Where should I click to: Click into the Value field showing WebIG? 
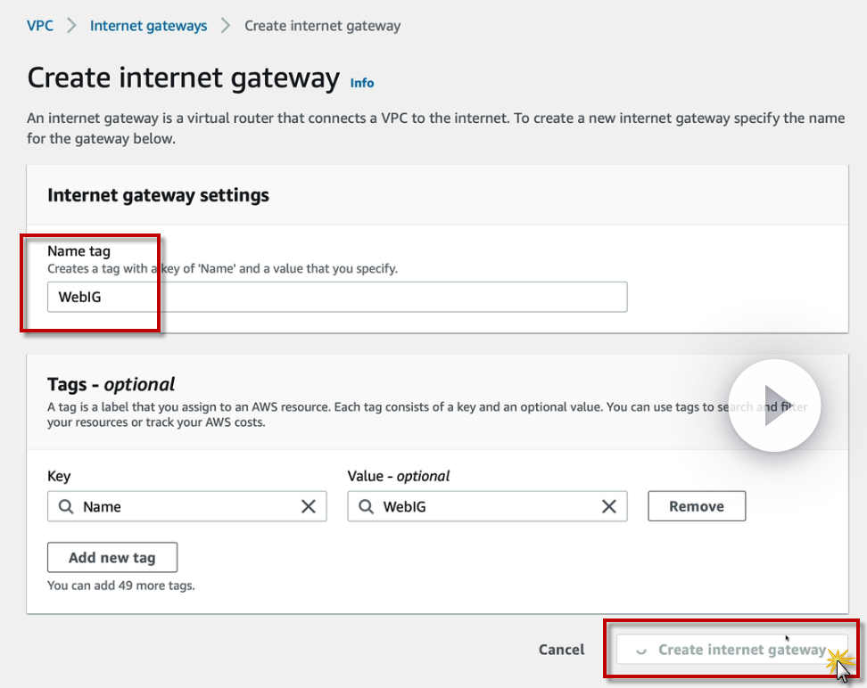coord(487,506)
